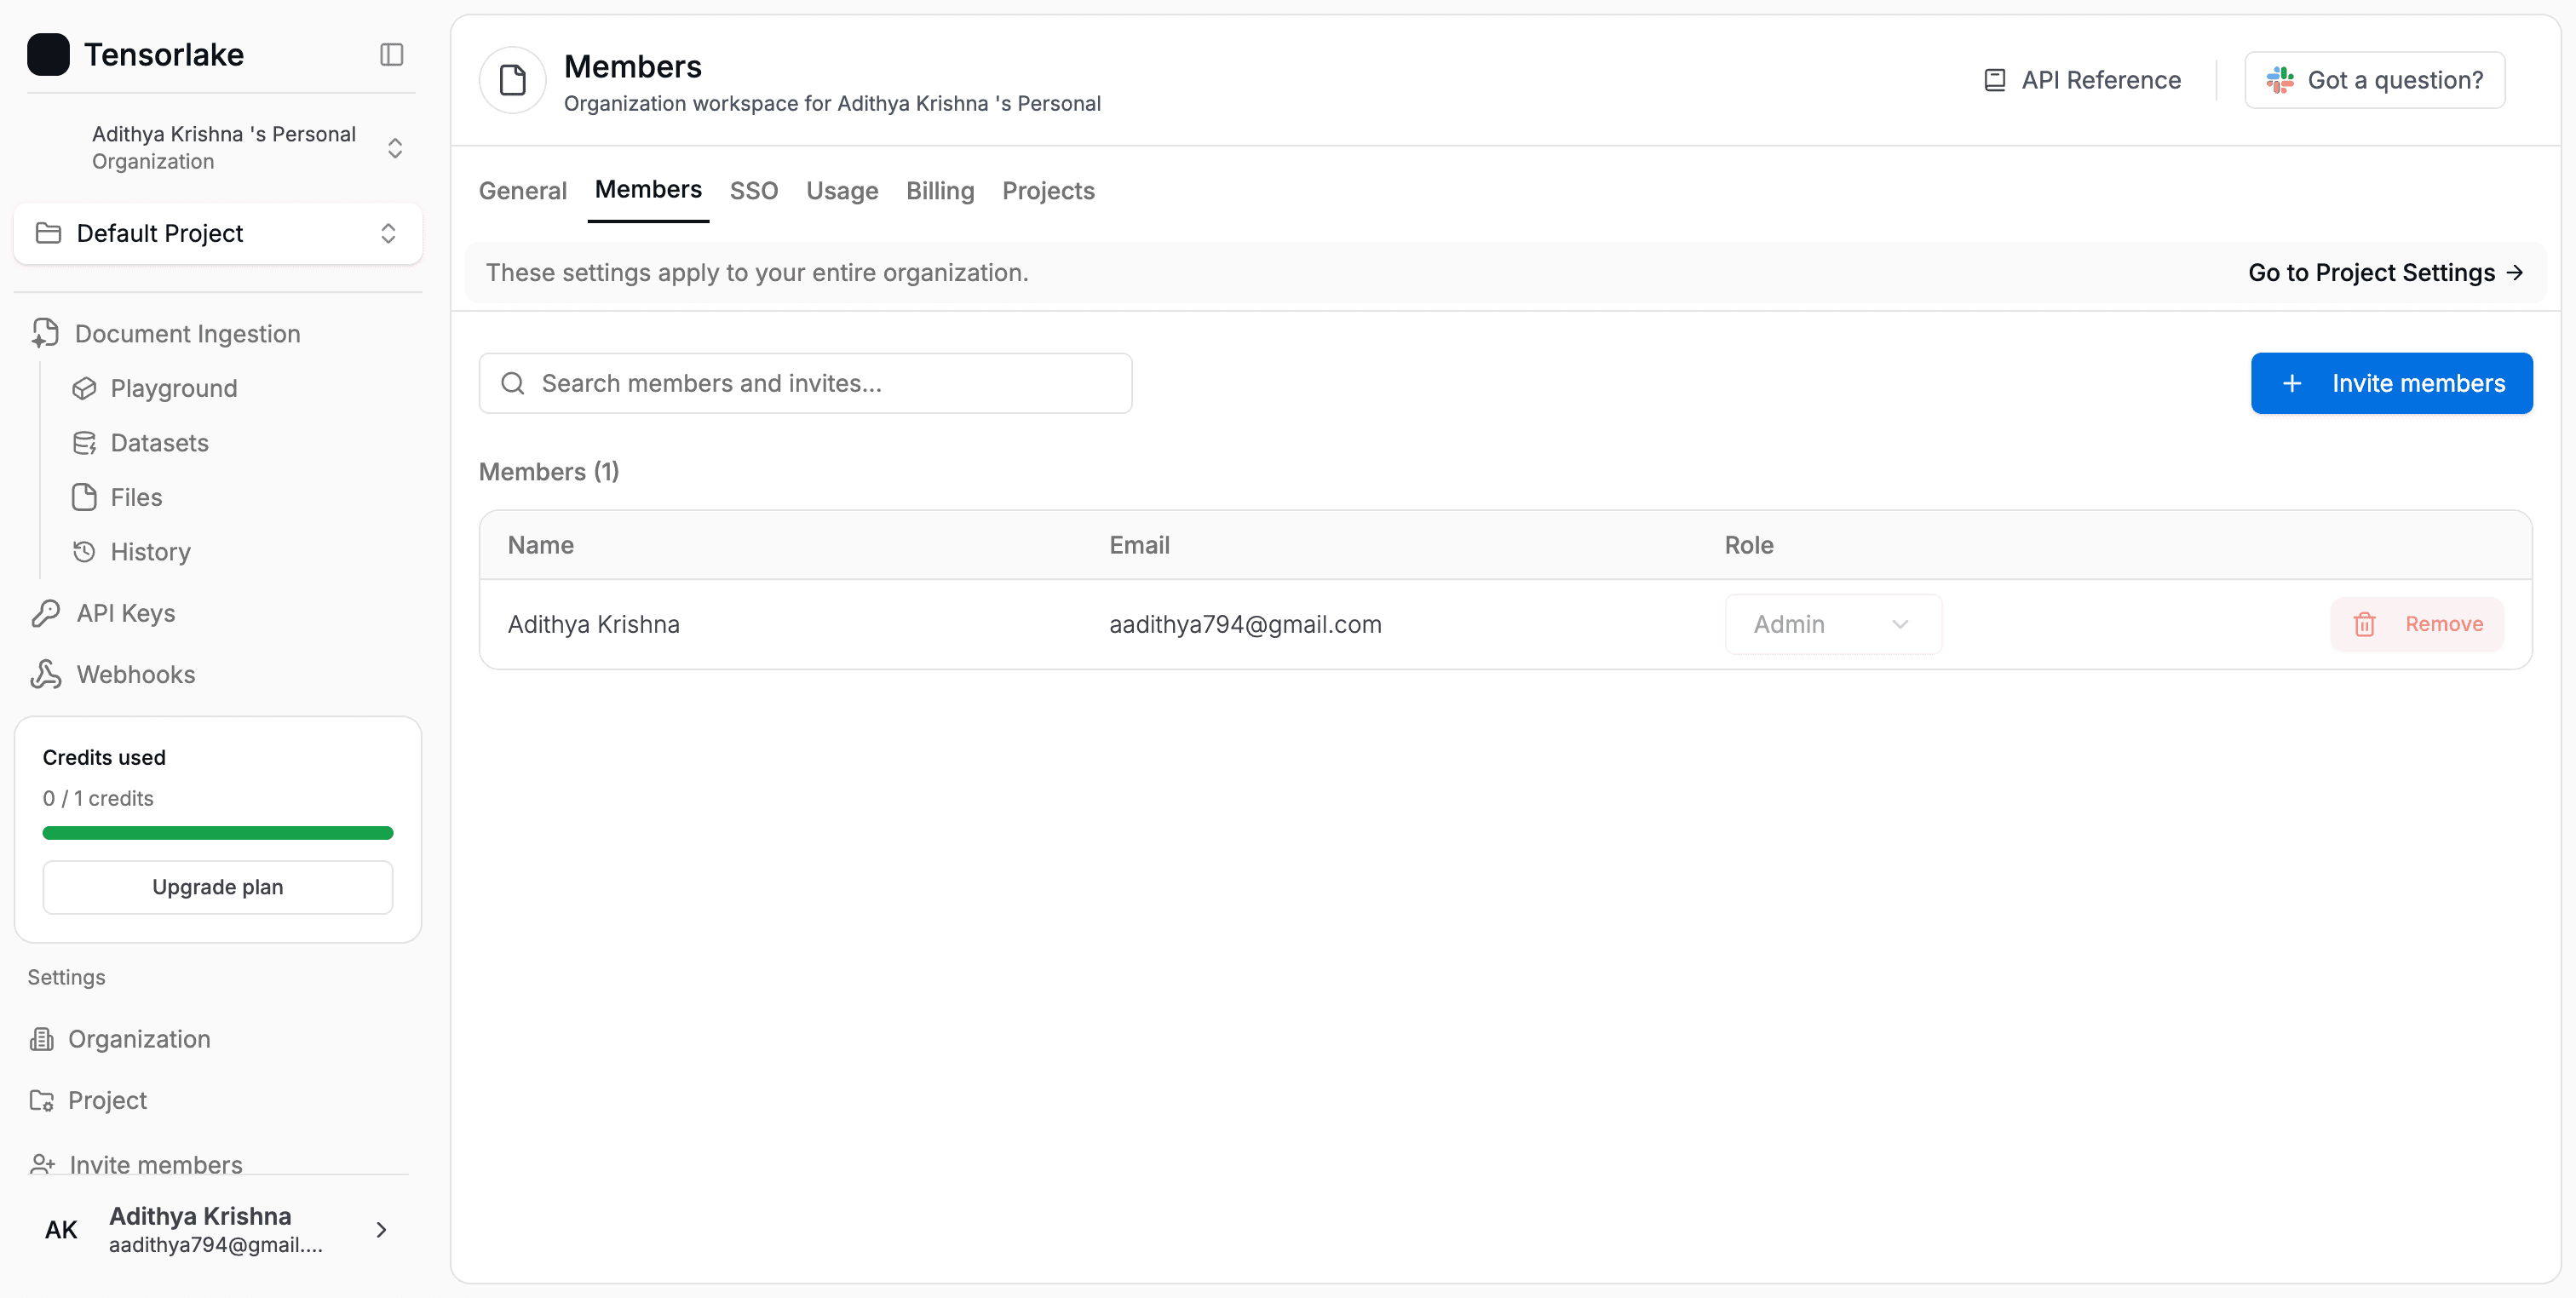Click the chevron in Admin role dropdown

click(1900, 624)
